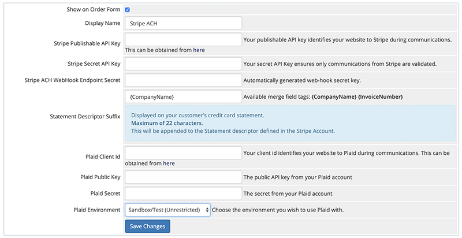Uncheck the Show on Order Form checkbox
The height and width of the screenshot is (238, 462).
tap(127, 10)
